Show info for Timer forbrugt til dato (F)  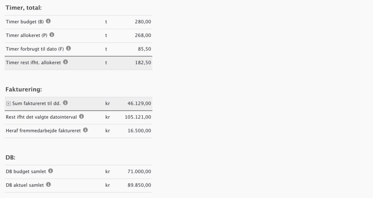(68, 48)
